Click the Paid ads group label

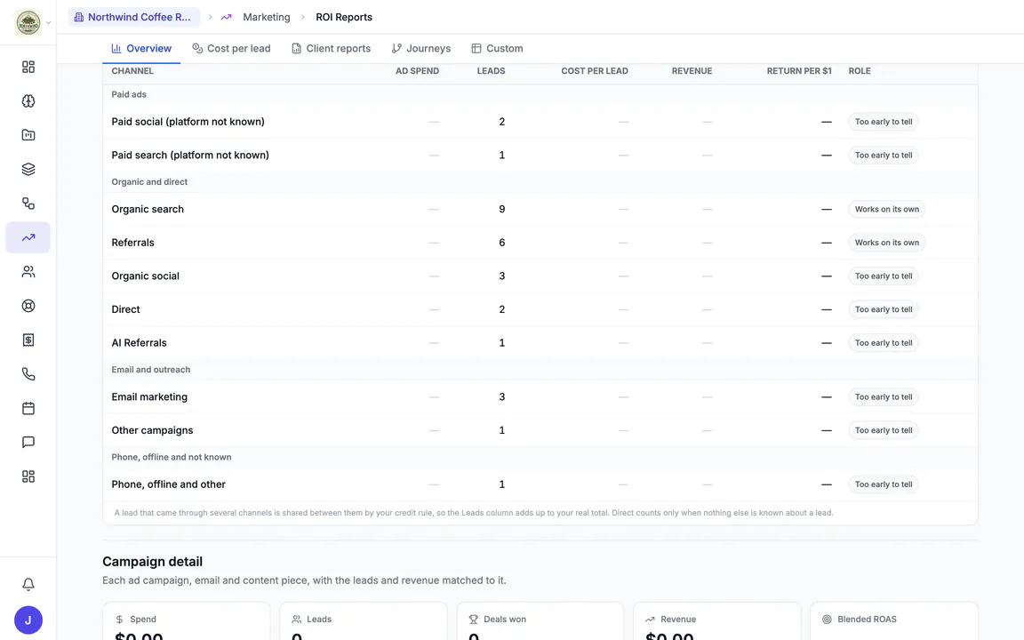click(x=129, y=95)
